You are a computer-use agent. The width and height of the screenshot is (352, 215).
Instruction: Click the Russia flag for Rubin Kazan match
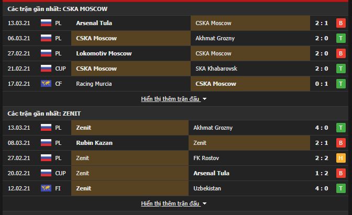pos(46,143)
